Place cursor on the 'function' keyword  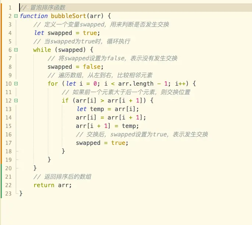[x=34, y=16]
